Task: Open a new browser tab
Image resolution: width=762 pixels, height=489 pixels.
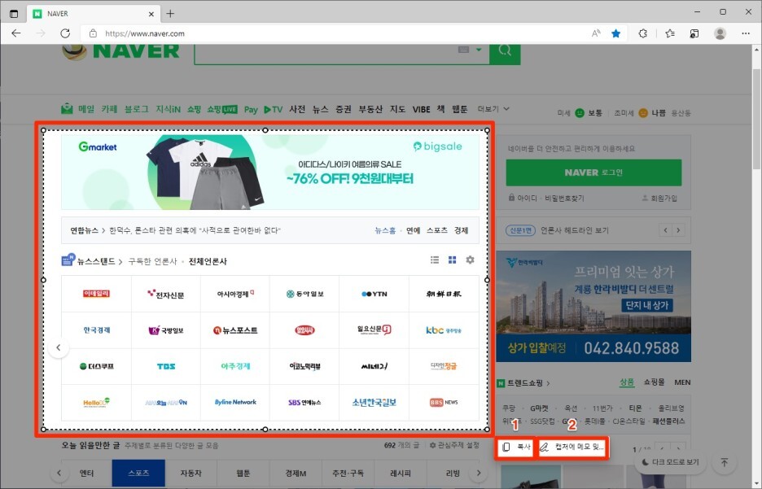Action: coord(170,14)
